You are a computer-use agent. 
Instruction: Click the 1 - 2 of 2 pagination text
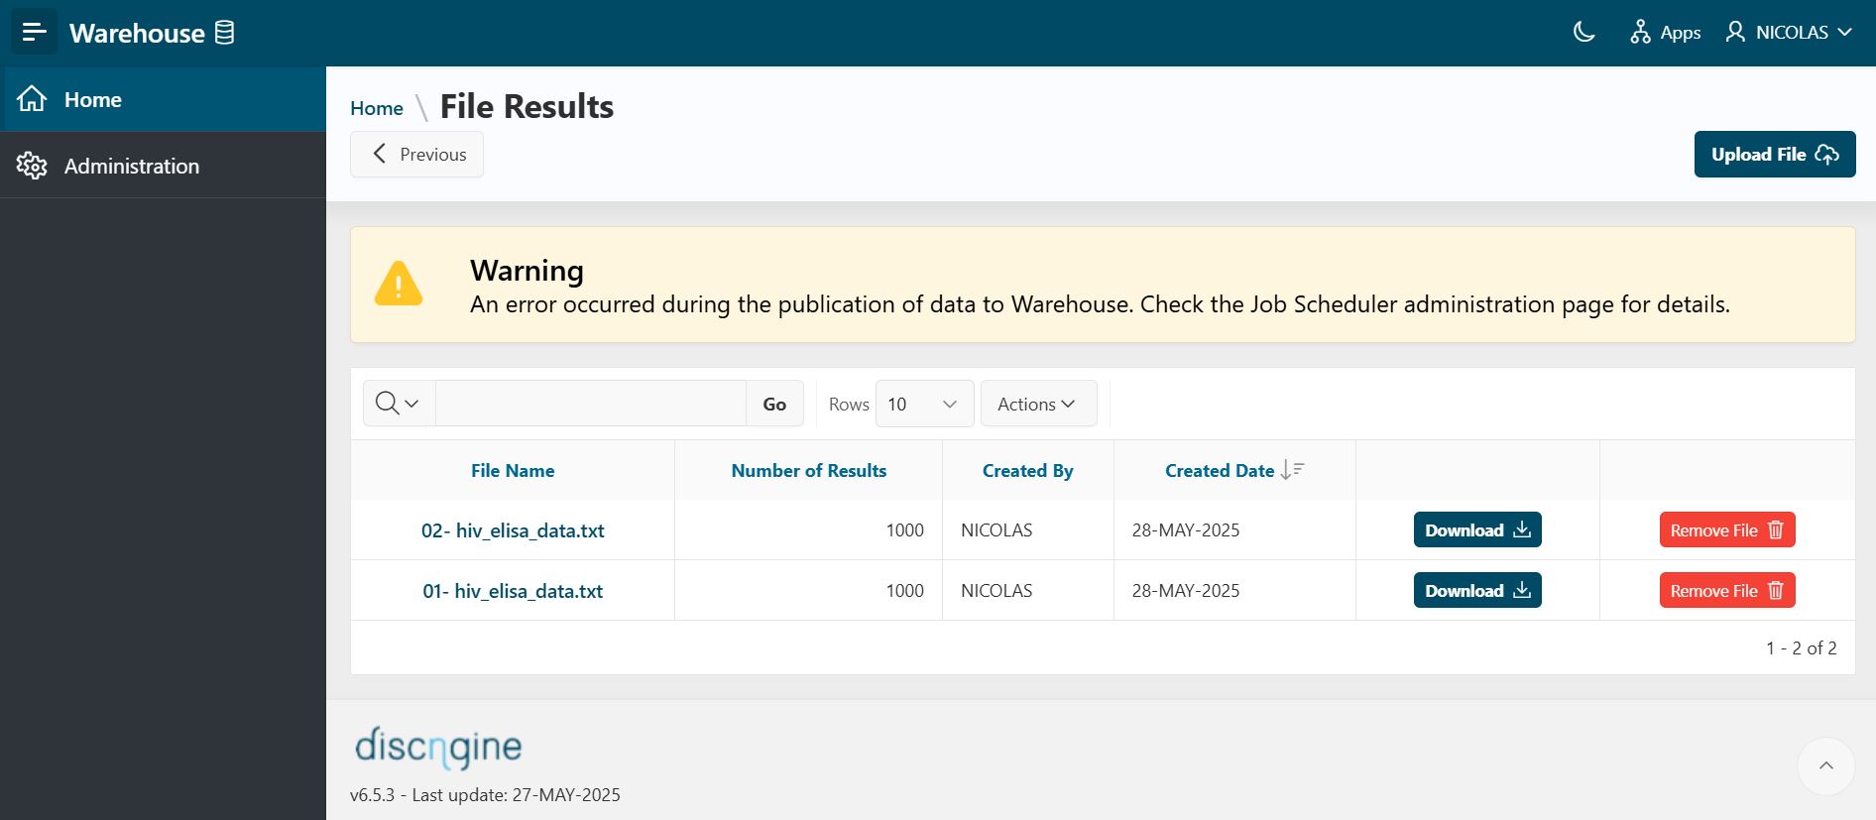pos(1801,648)
